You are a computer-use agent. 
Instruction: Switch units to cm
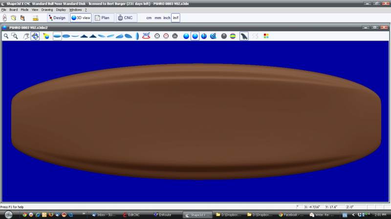pos(149,18)
